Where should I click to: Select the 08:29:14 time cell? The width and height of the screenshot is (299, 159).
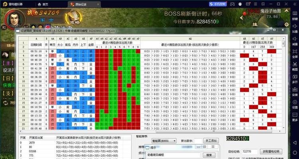[x=36, y=90]
